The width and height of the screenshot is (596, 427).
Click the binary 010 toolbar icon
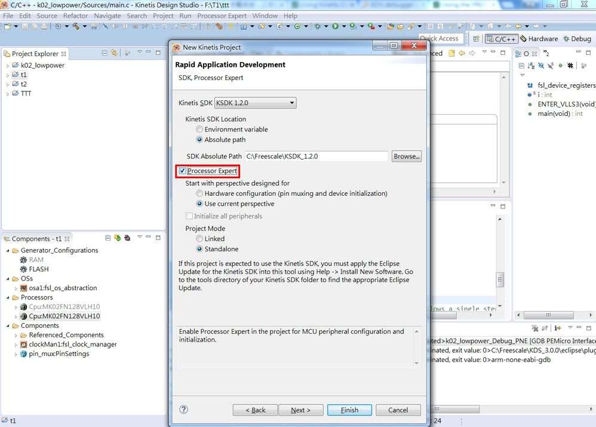pyautogui.click(x=94, y=26)
